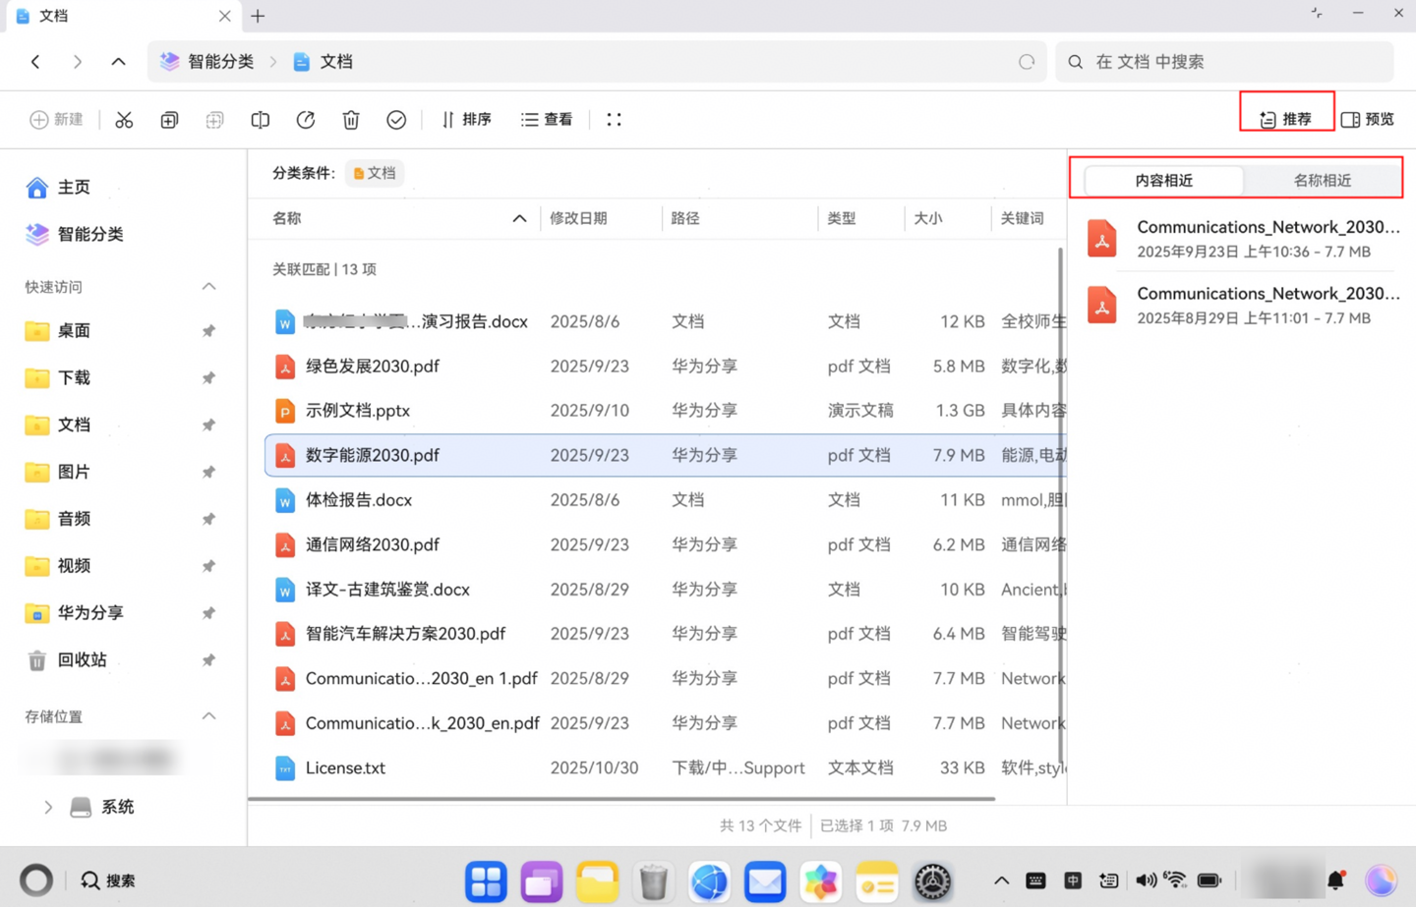Click the 推荐 (Recommend) icon button
The image size is (1416, 907).
click(x=1286, y=118)
